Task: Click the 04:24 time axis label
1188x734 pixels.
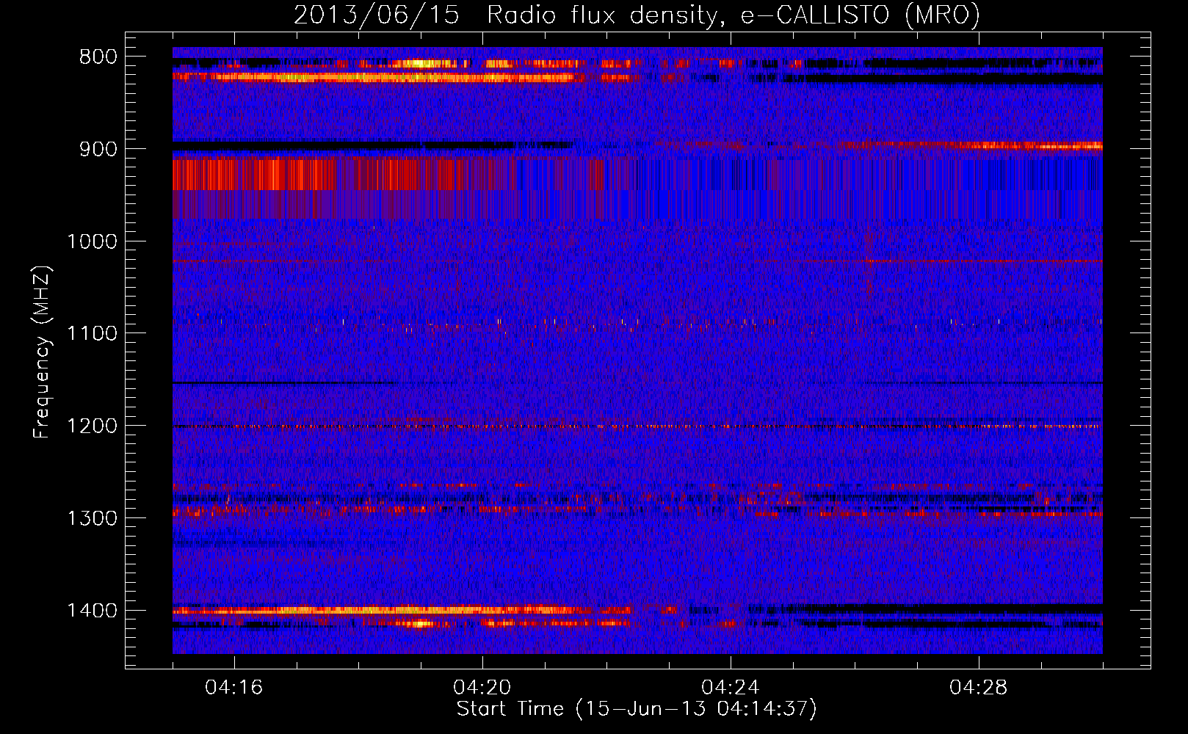Action: coord(731,688)
